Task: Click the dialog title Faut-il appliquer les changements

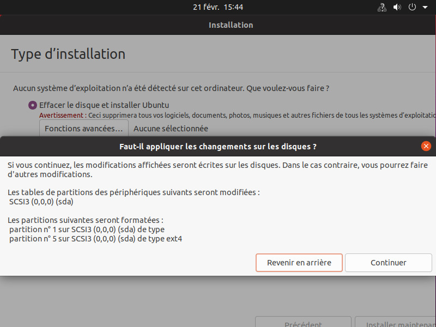Action: [x=218, y=147]
